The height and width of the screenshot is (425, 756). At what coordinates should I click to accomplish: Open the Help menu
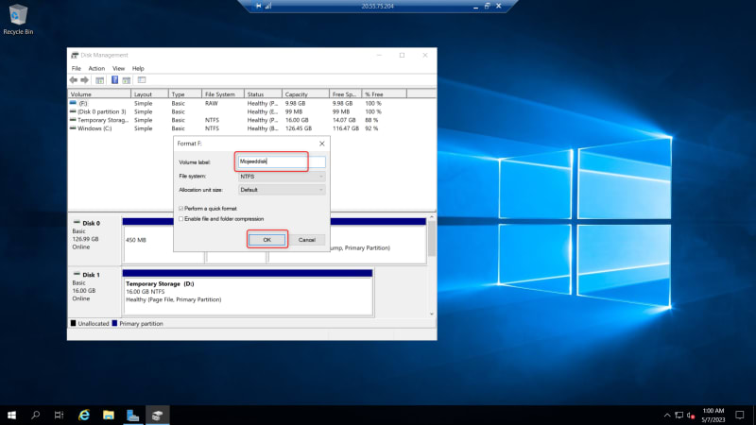coord(138,68)
